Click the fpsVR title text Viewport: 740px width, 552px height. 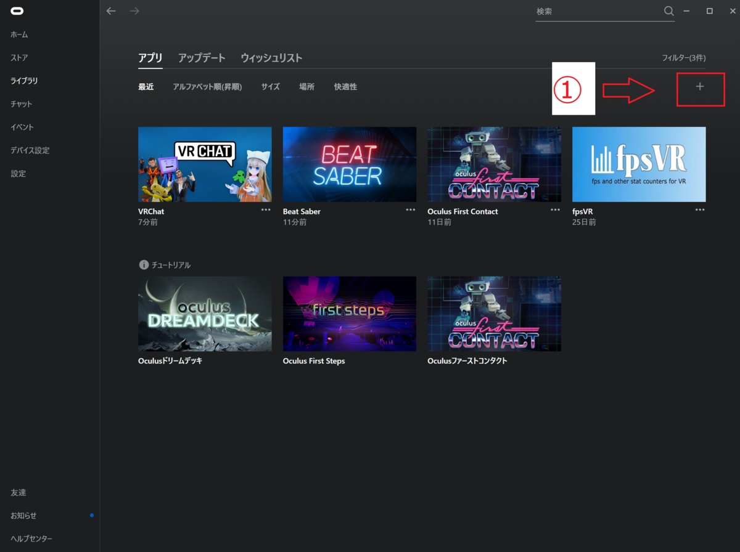[582, 211]
